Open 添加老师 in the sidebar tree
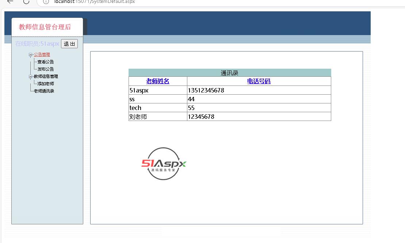Viewport: 405px width, 243px height. pos(46,84)
